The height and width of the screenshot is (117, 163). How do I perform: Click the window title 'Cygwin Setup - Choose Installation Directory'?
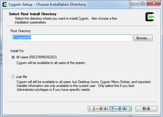[x=47, y=4]
